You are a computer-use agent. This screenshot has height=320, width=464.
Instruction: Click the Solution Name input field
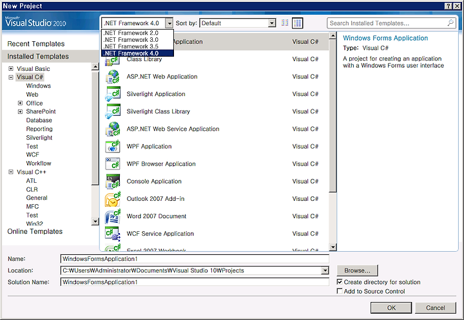(x=195, y=282)
